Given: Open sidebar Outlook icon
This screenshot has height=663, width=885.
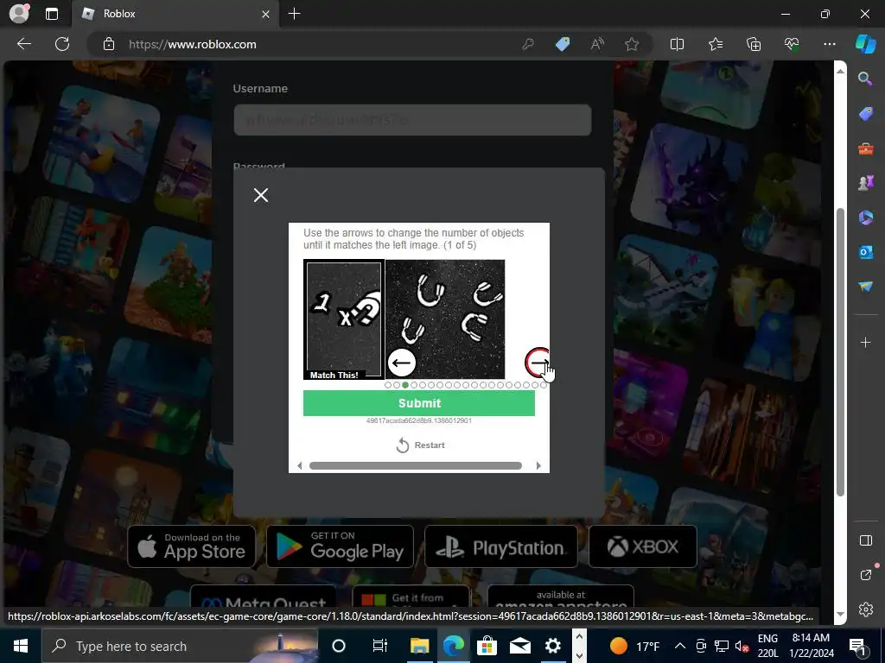Looking at the screenshot, I should click(x=865, y=252).
